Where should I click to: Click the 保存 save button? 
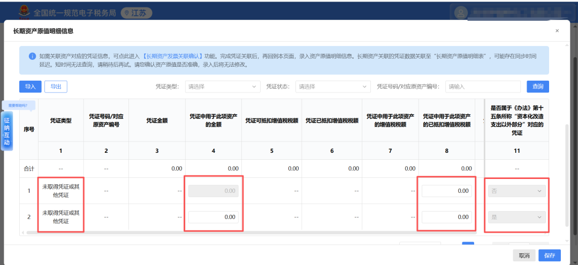(x=549, y=255)
